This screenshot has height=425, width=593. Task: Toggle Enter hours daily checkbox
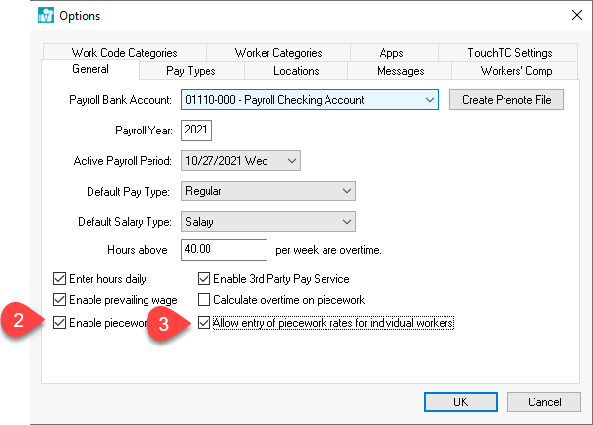point(59,279)
